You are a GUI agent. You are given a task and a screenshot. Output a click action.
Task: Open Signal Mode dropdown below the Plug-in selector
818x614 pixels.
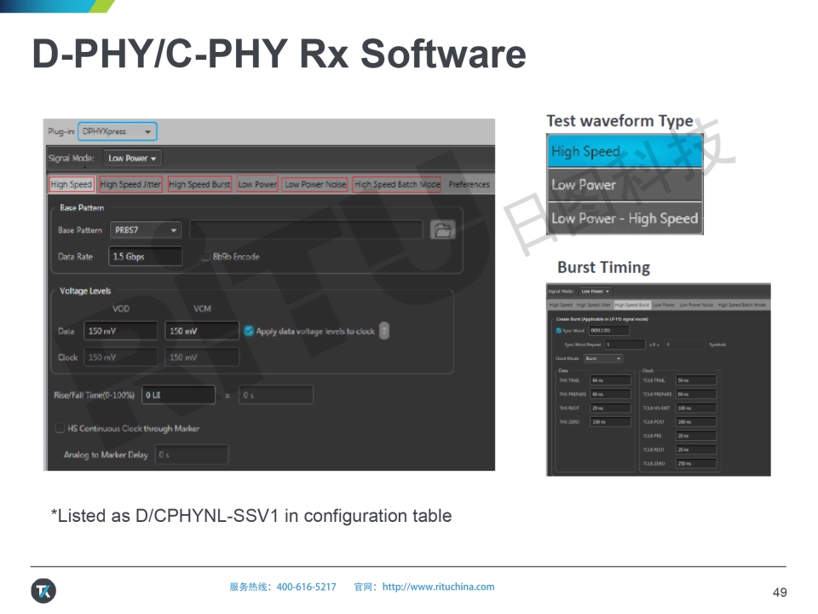132,159
